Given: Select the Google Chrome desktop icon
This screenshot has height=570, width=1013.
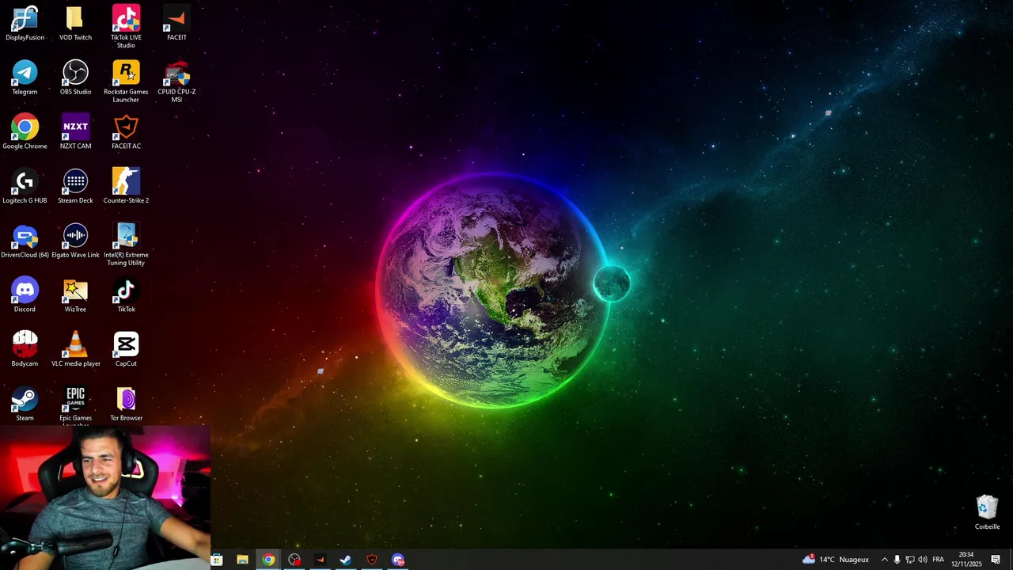Looking at the screenshot, I should click(25, 132).
